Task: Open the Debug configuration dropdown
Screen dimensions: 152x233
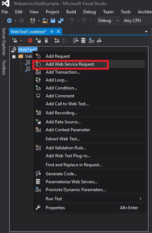Action: (x=108, y=21)
